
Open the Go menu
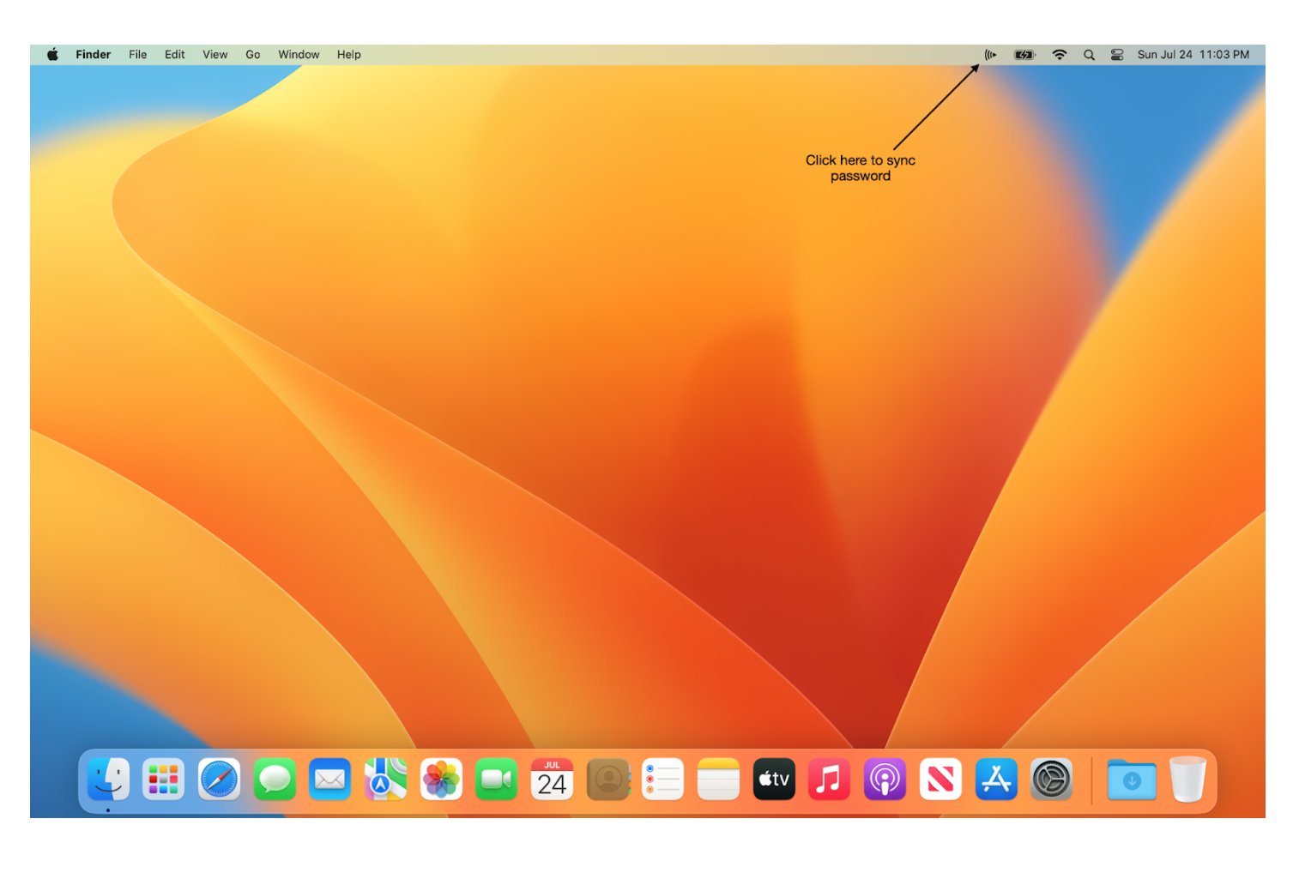click(x=252, y=55)
